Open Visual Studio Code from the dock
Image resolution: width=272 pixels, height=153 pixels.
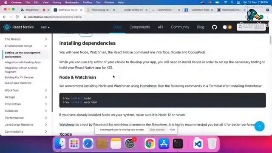point(198,144)
